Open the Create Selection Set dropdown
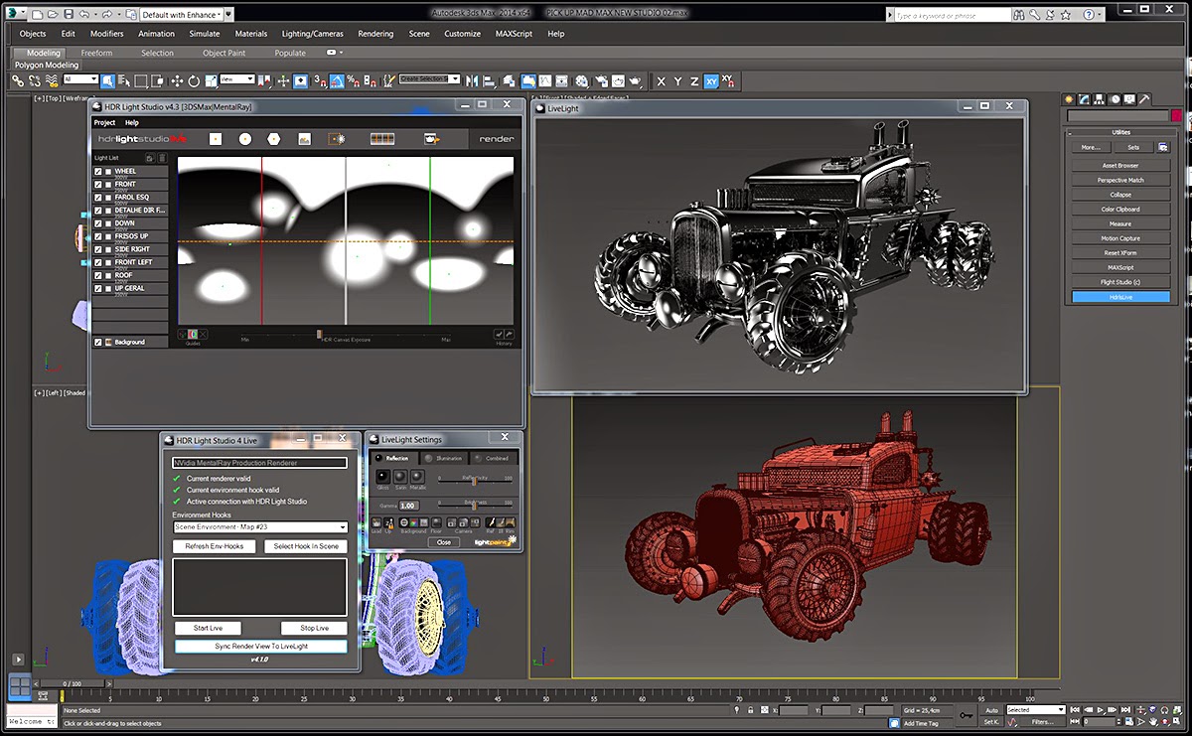Viewport: 1192px width, 736px height. (x=429, y=78)
